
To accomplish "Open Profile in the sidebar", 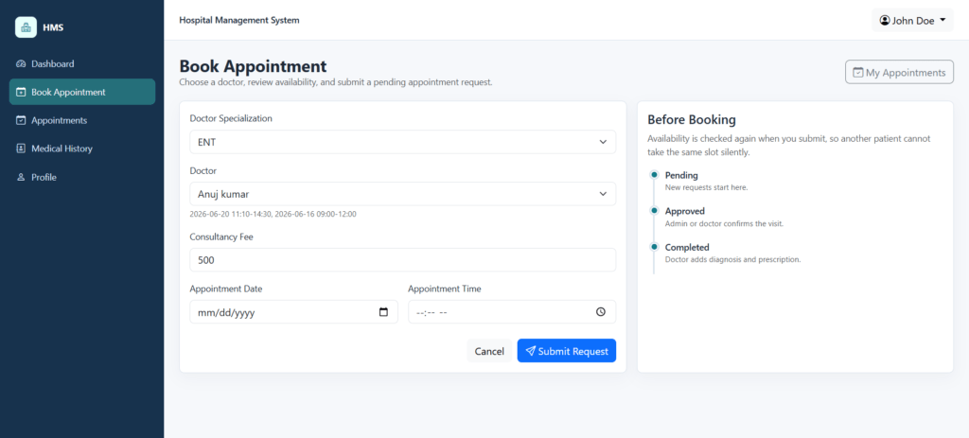I will [82, 177].
